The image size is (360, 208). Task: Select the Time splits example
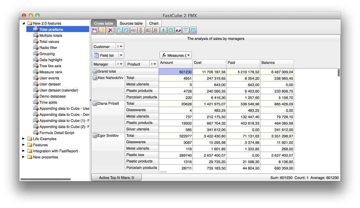click(48, 102)
